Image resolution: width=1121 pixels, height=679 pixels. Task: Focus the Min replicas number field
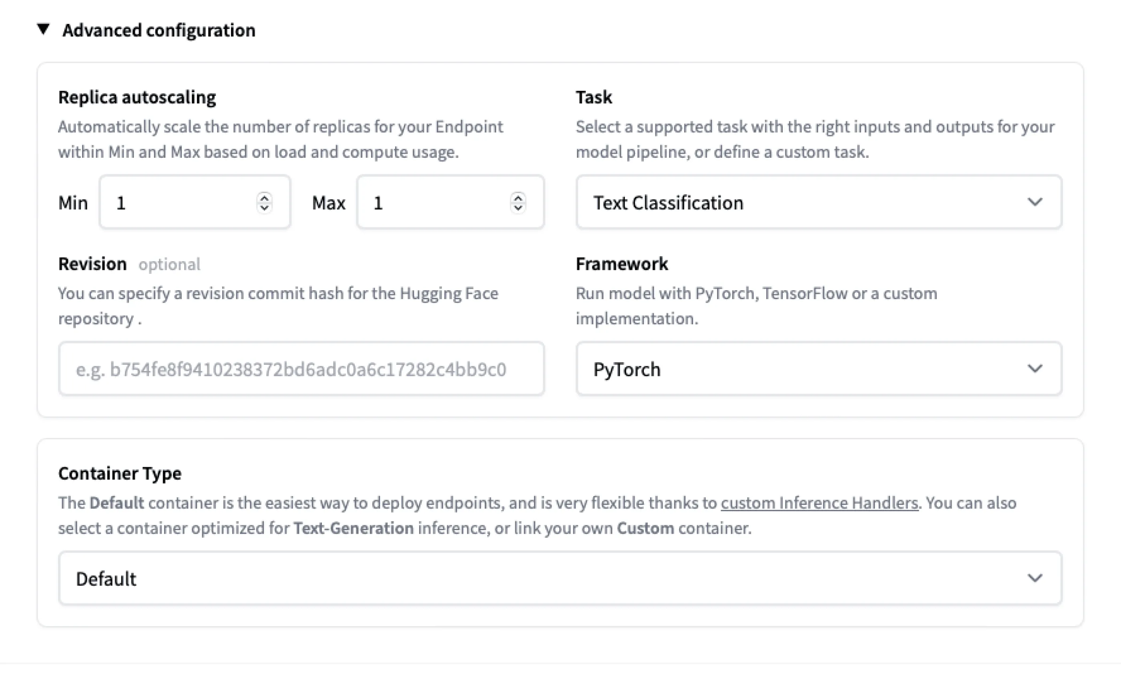[182, 203]
